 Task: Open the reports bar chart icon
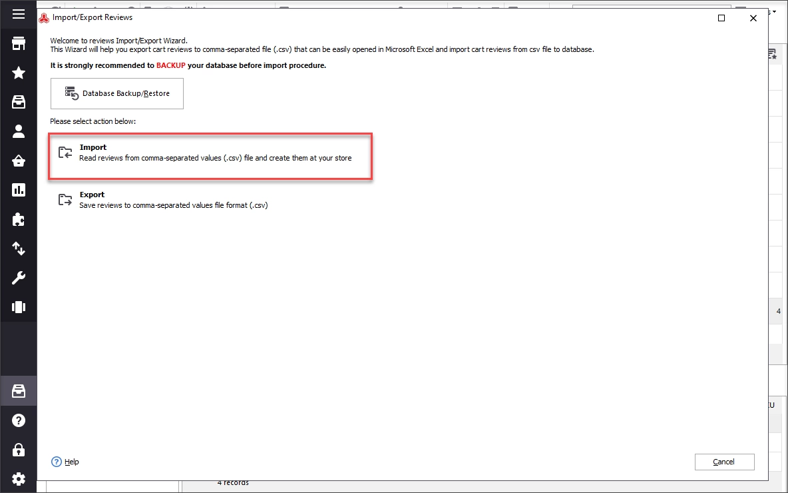pyautogui.click(x=19, y=190)
